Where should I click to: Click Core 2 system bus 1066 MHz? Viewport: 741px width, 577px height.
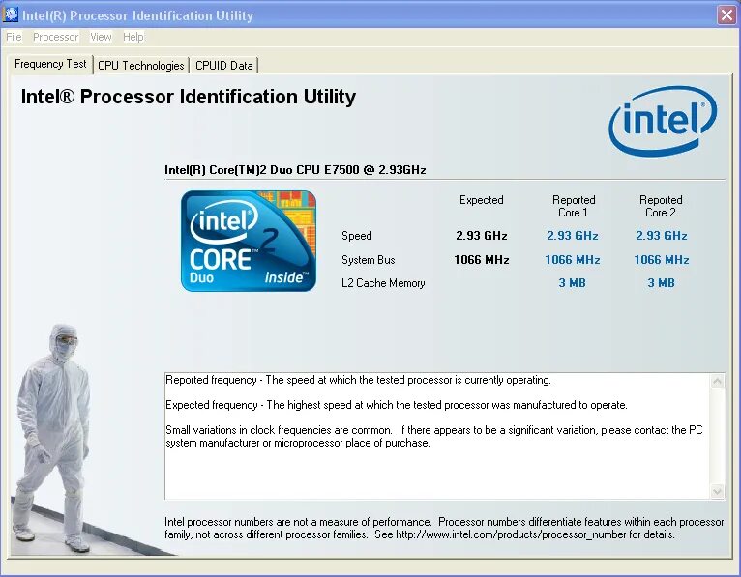(661, 260)
